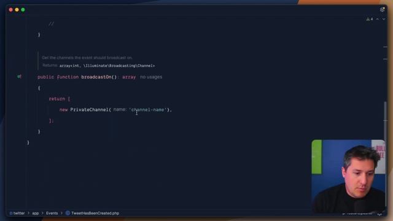Go to previous highlighted problem arrow
Screen dimensions: 393x221
(378, 19)
